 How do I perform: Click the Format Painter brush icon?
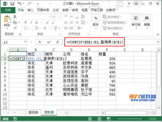pos(15,28)
